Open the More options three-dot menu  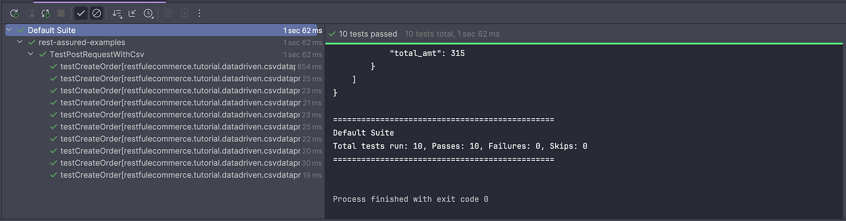(x=199, y=13)
